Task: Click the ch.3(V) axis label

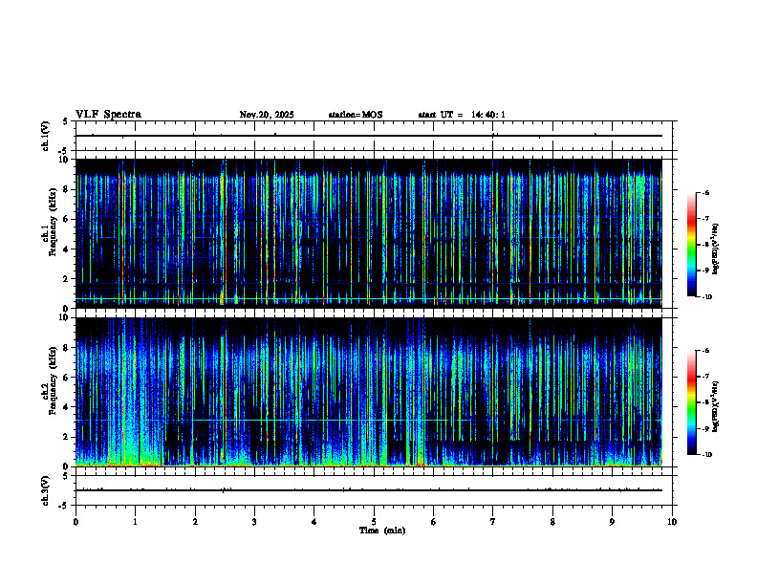Action: [x=46, y=490]
